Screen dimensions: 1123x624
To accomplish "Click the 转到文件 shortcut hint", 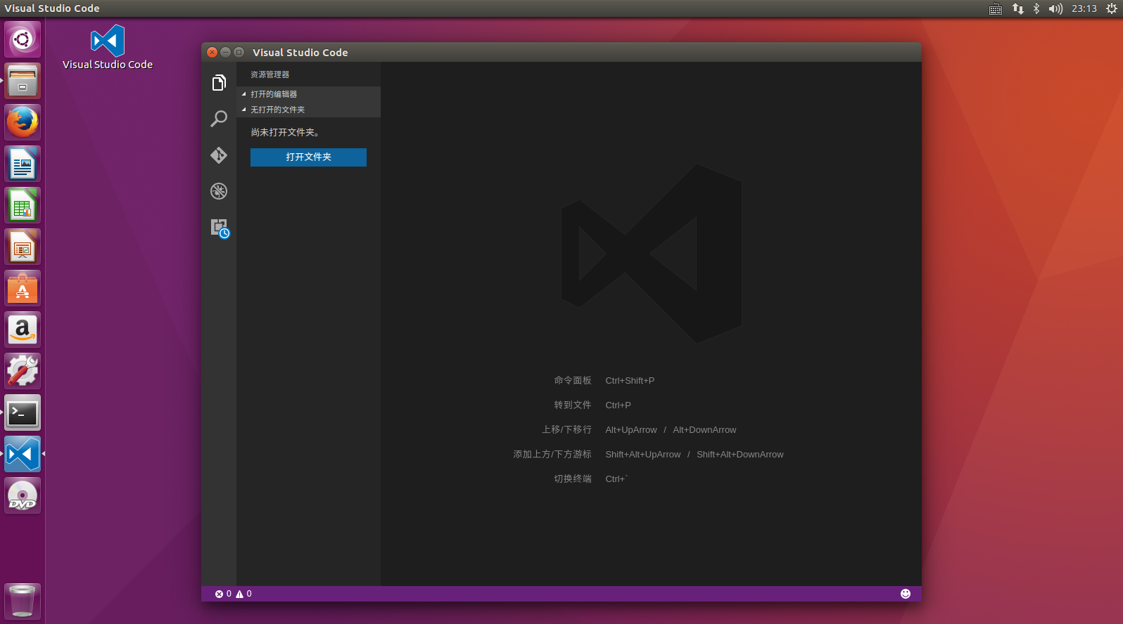I will pyautogui.click(x=573, y=405).
